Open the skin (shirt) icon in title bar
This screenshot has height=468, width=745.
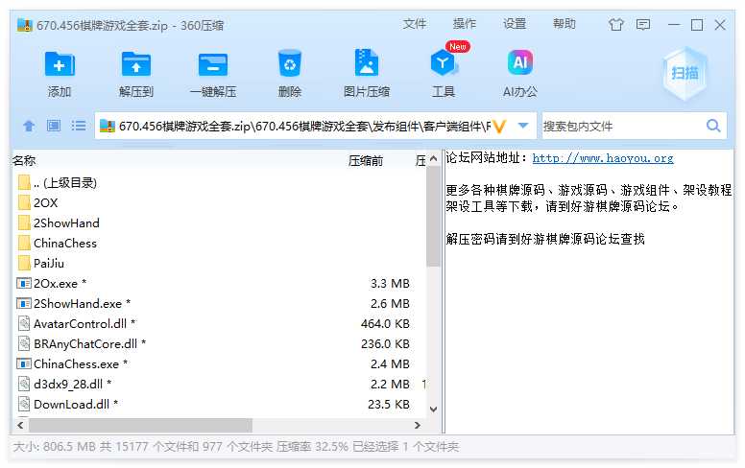click(x=616, y=24)
